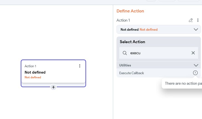202x119 pixels.
Task: Open the kebab menu on the Action 1 node
Action: click(x=80, y=66)
